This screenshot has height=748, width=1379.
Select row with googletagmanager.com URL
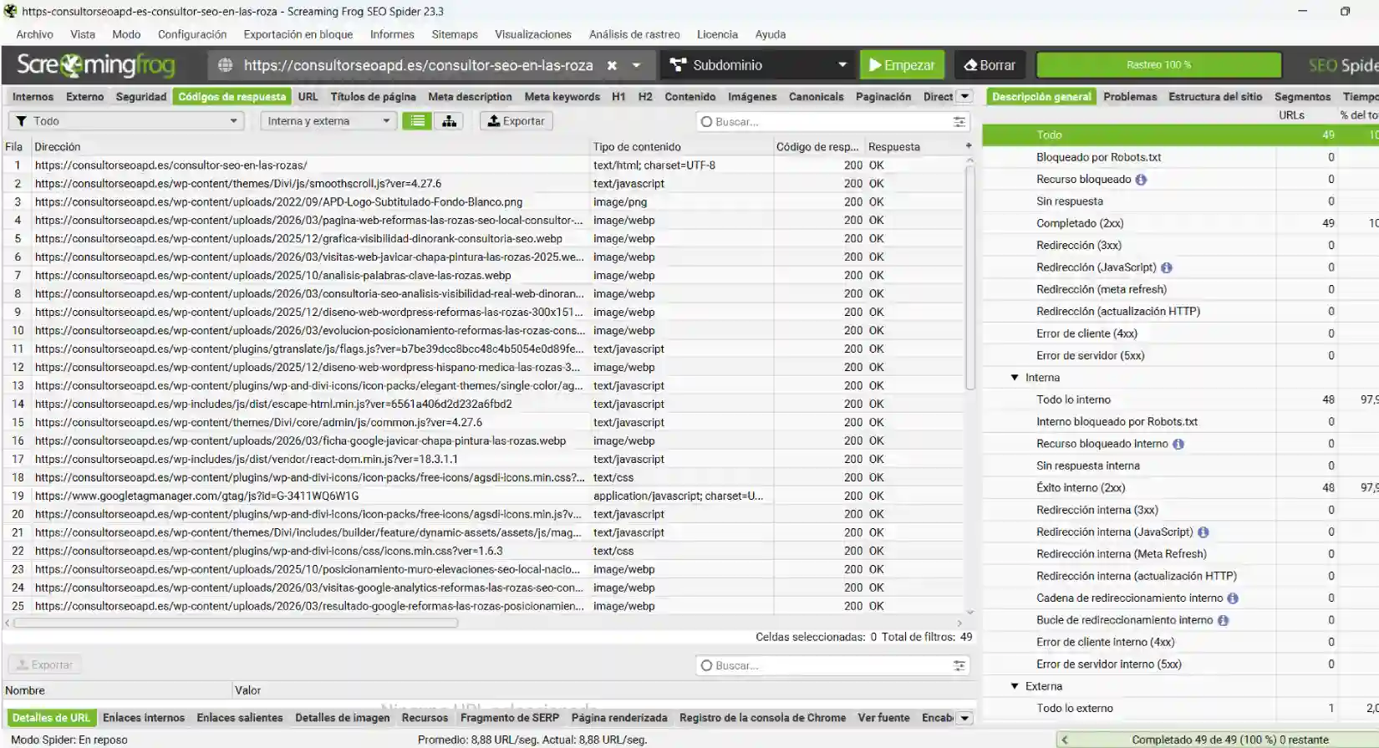coord(485,496)
